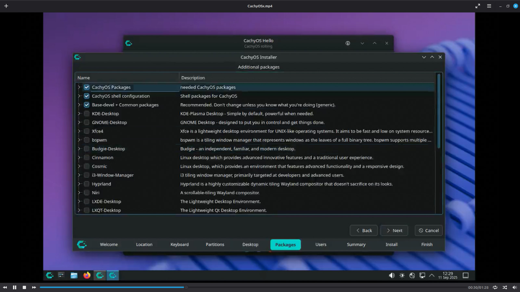Expand the Niri package group
Viewport: 520px width, 292px height.
[79, 193]
